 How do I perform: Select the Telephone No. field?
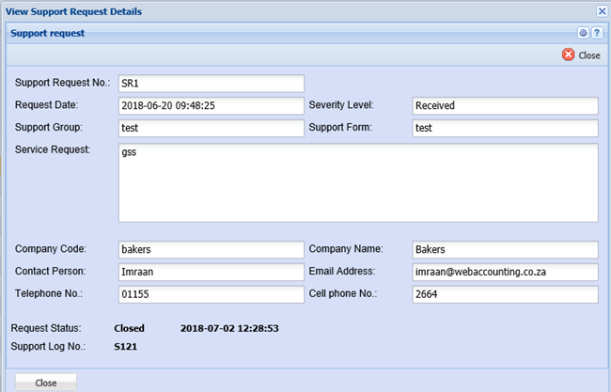coord(211,294)
